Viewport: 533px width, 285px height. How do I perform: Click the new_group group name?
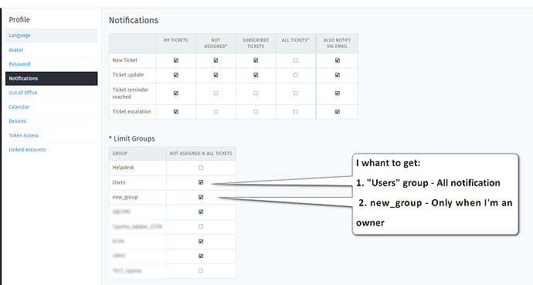pyautogui.click(x=125, y=197)
